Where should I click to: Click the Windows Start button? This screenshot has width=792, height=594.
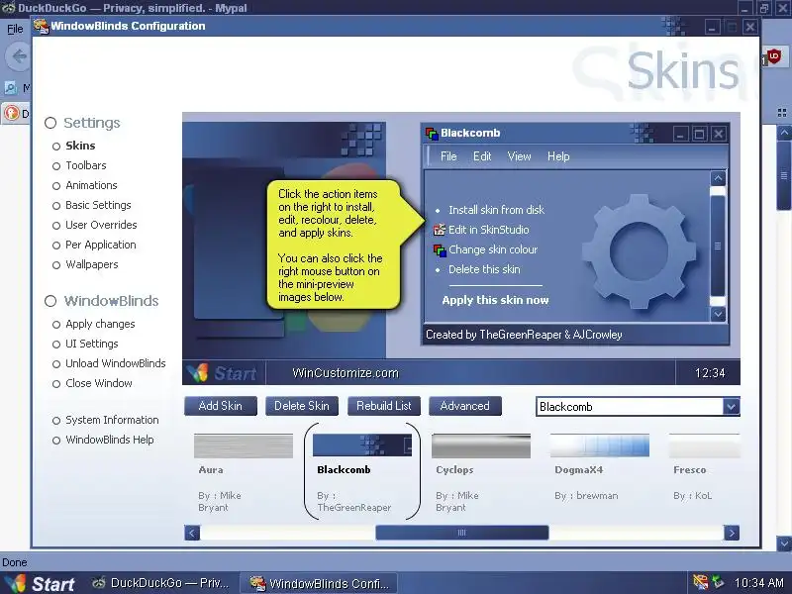coord(40,583)
